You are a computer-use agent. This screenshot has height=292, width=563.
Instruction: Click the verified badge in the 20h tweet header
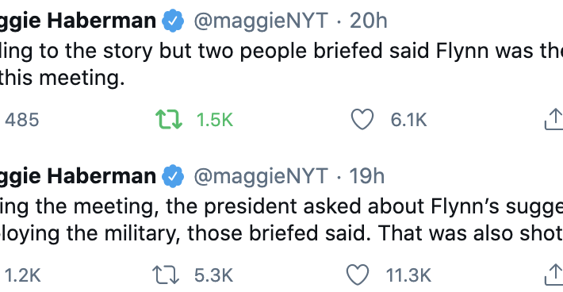click(x=173, y=21)
